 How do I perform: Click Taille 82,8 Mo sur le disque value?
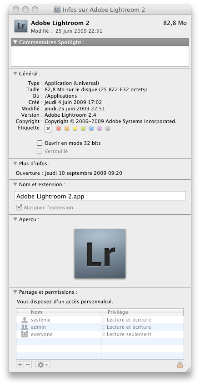tap(96, 89)
